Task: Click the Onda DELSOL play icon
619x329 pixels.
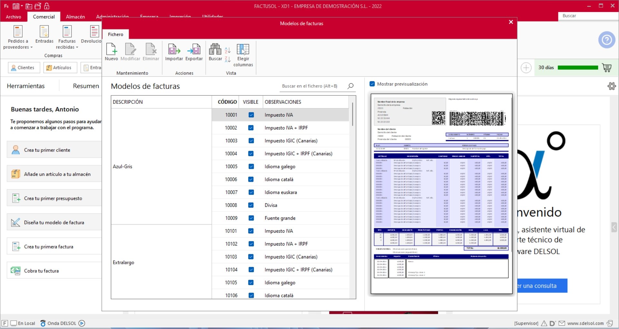Action: pyautogui.click(x=82, y=323)
